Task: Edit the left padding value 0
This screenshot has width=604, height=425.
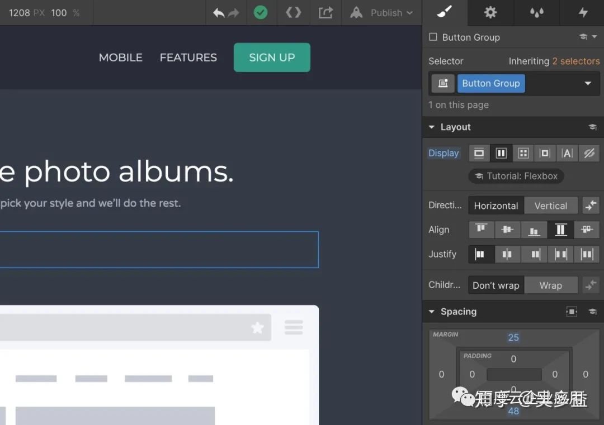Action: 472,375
